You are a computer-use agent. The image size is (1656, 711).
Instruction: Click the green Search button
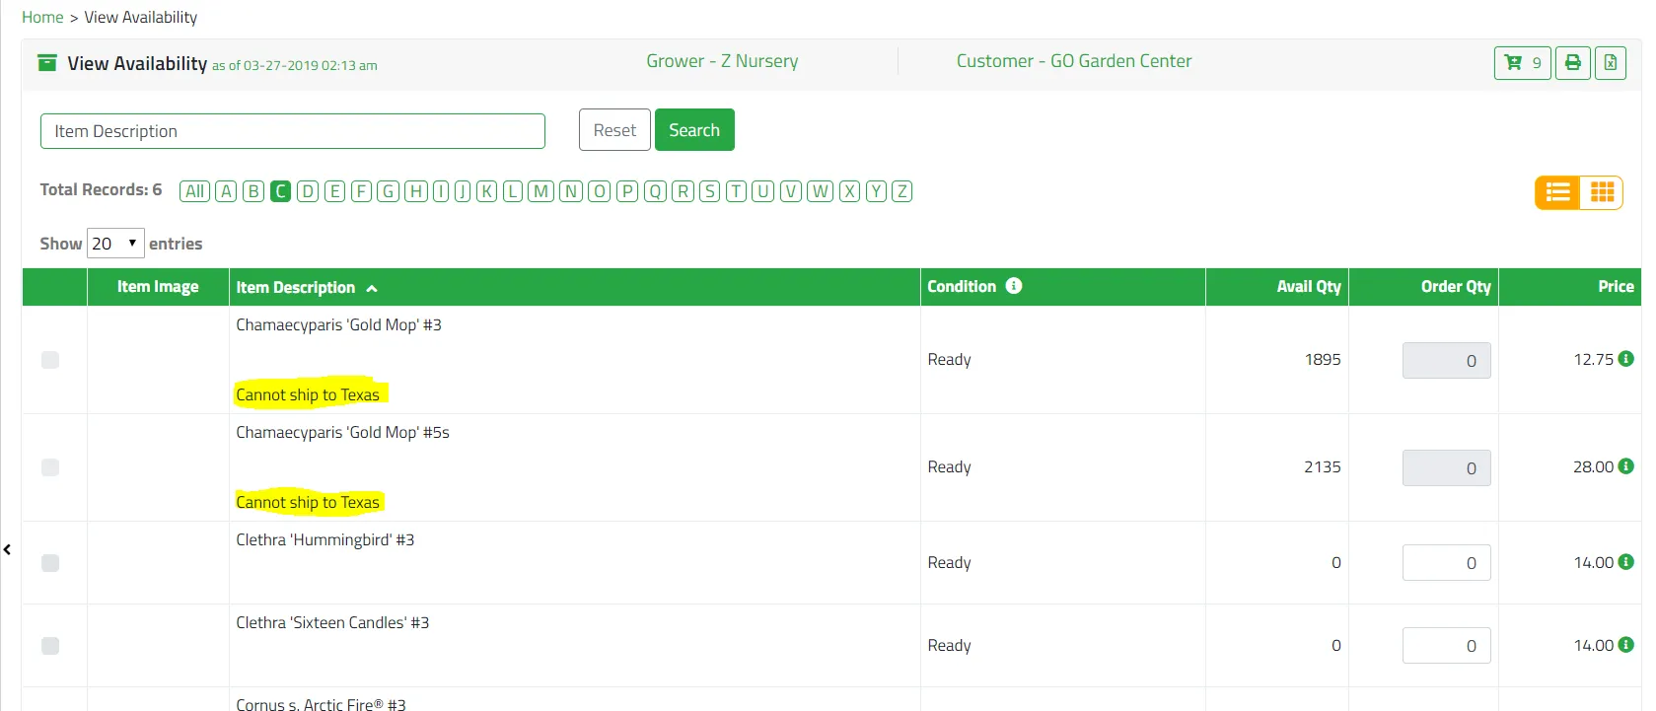[694, 130]
